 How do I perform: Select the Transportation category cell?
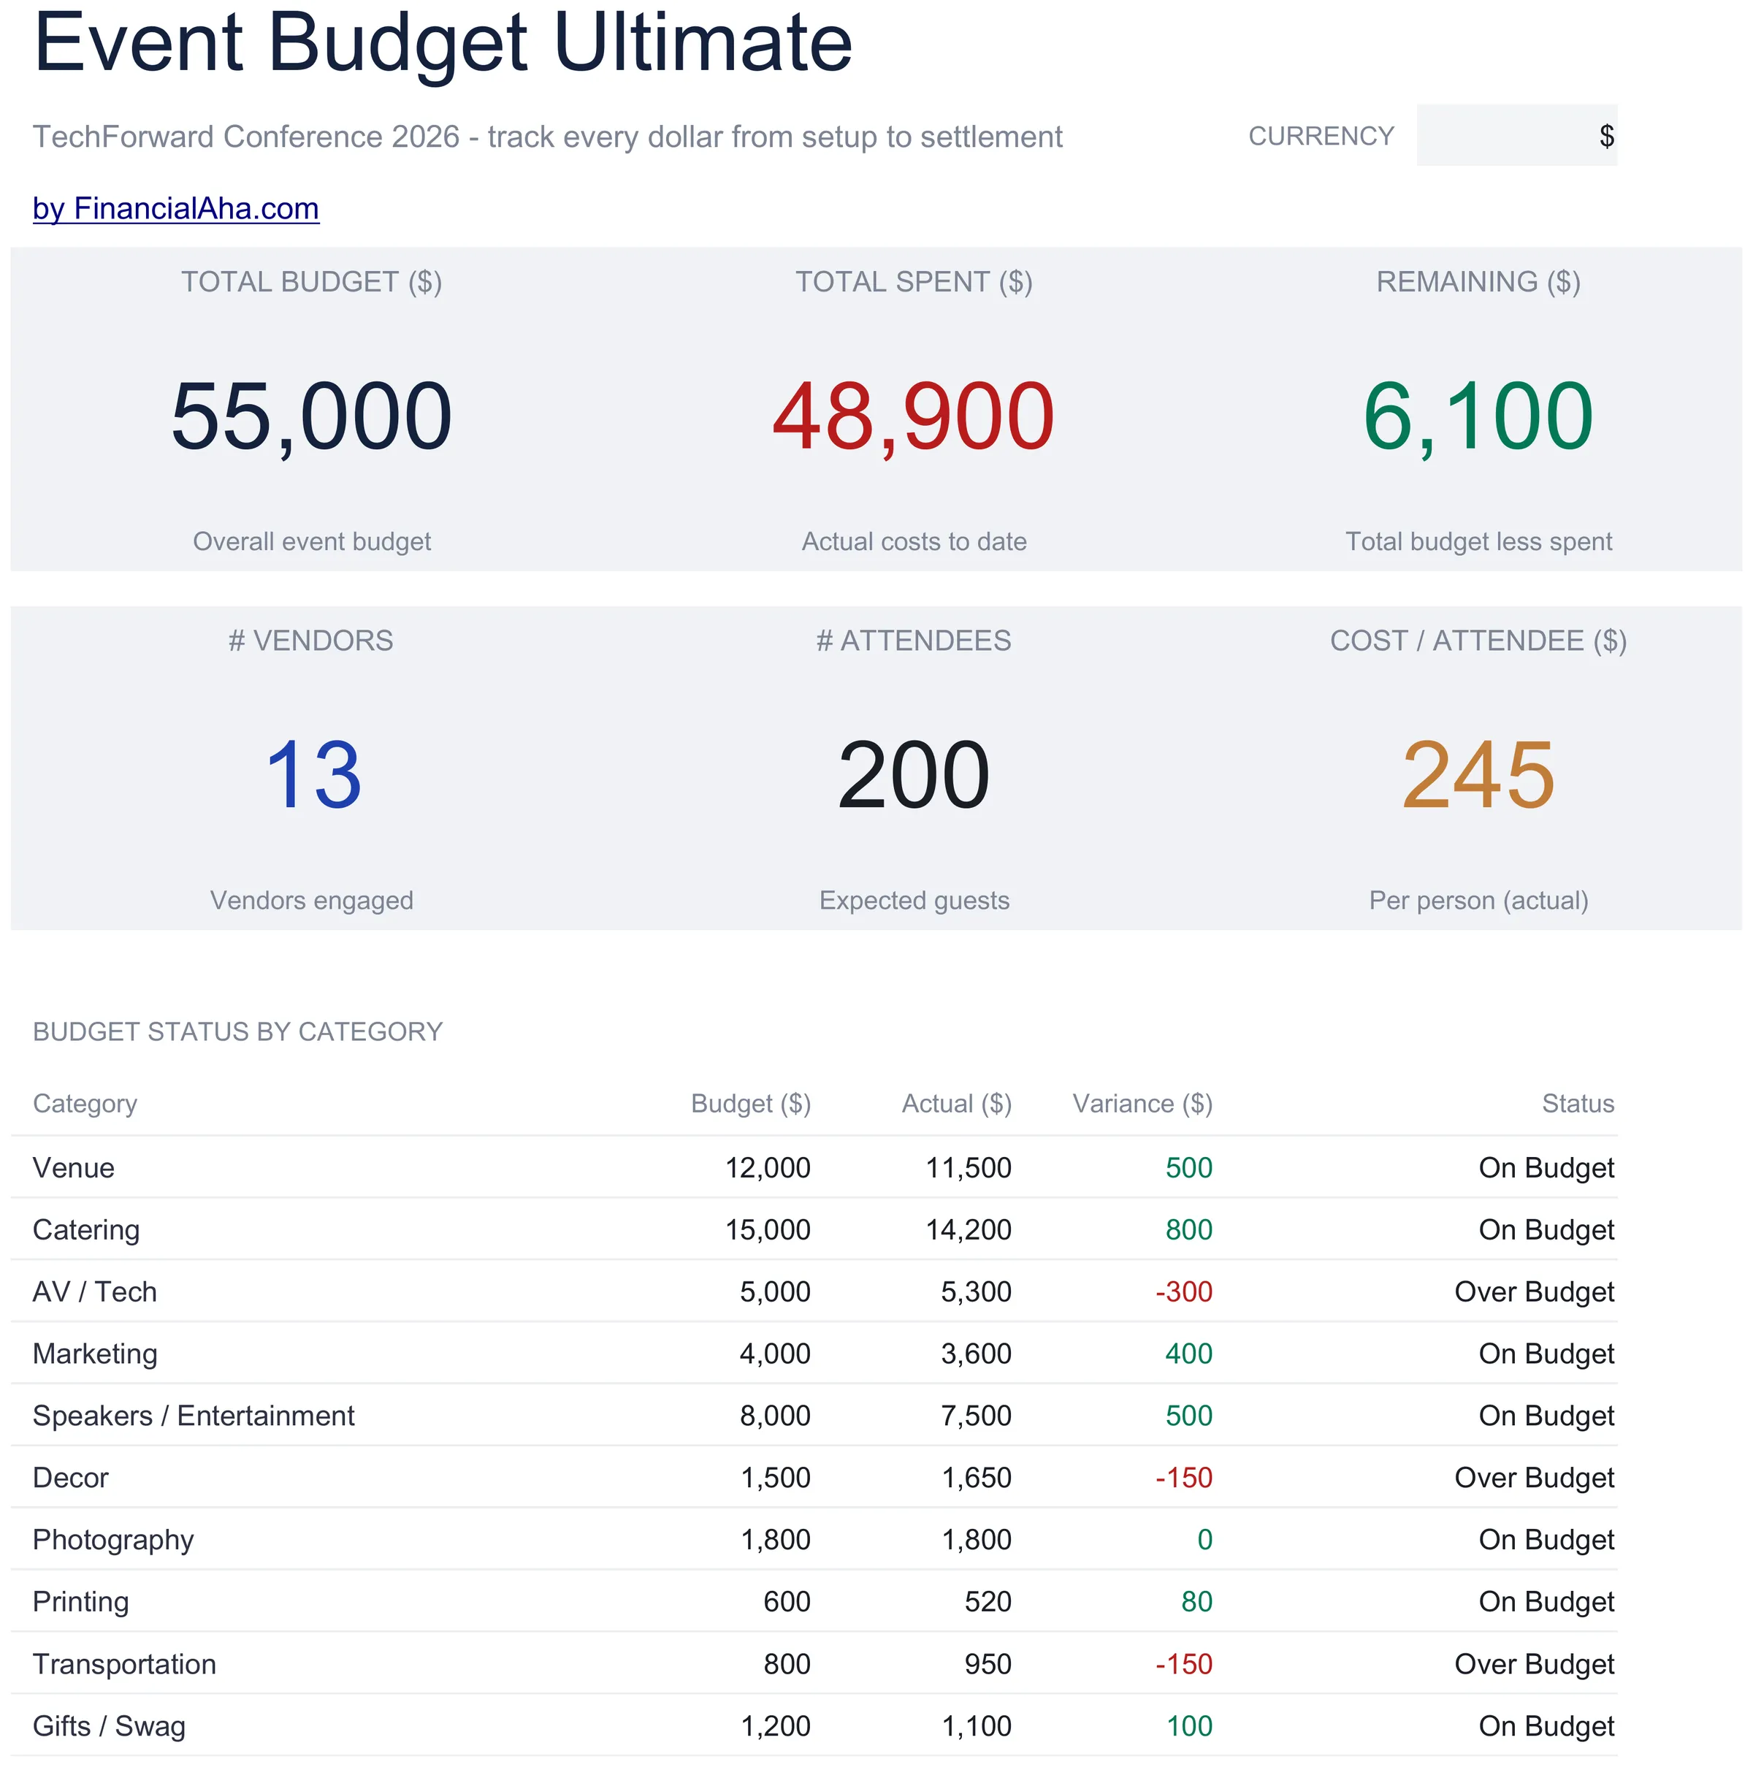(x=124, y=1665)
